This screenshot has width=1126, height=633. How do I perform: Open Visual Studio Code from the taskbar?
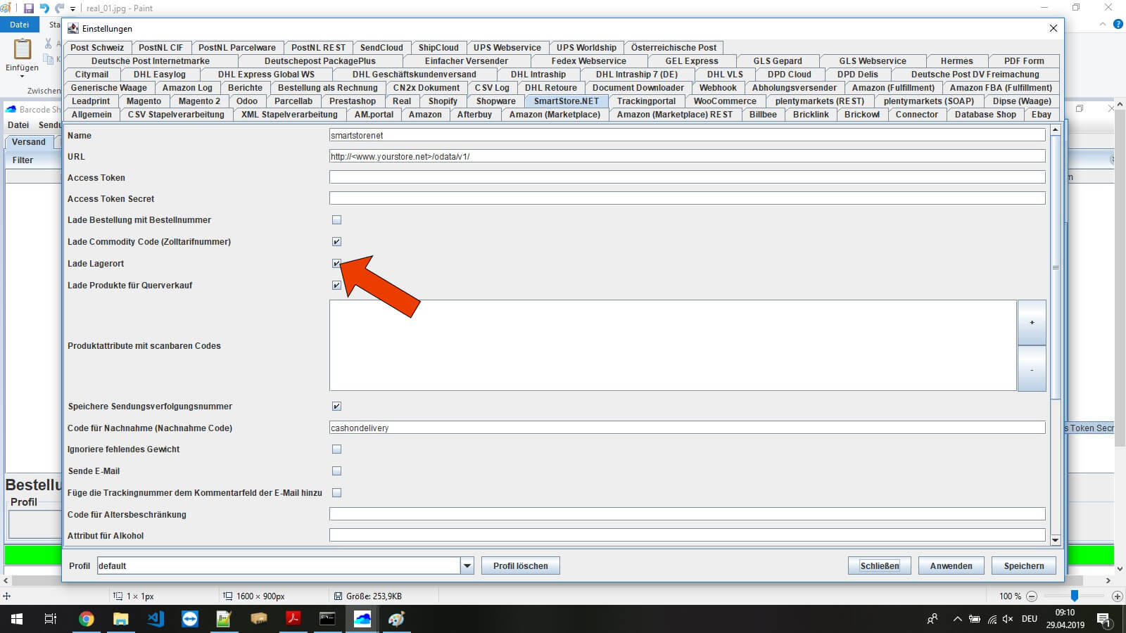click(x=156, y=619)
